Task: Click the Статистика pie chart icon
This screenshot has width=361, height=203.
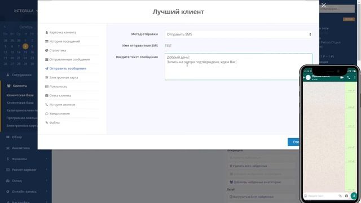Action: [47, 50]
